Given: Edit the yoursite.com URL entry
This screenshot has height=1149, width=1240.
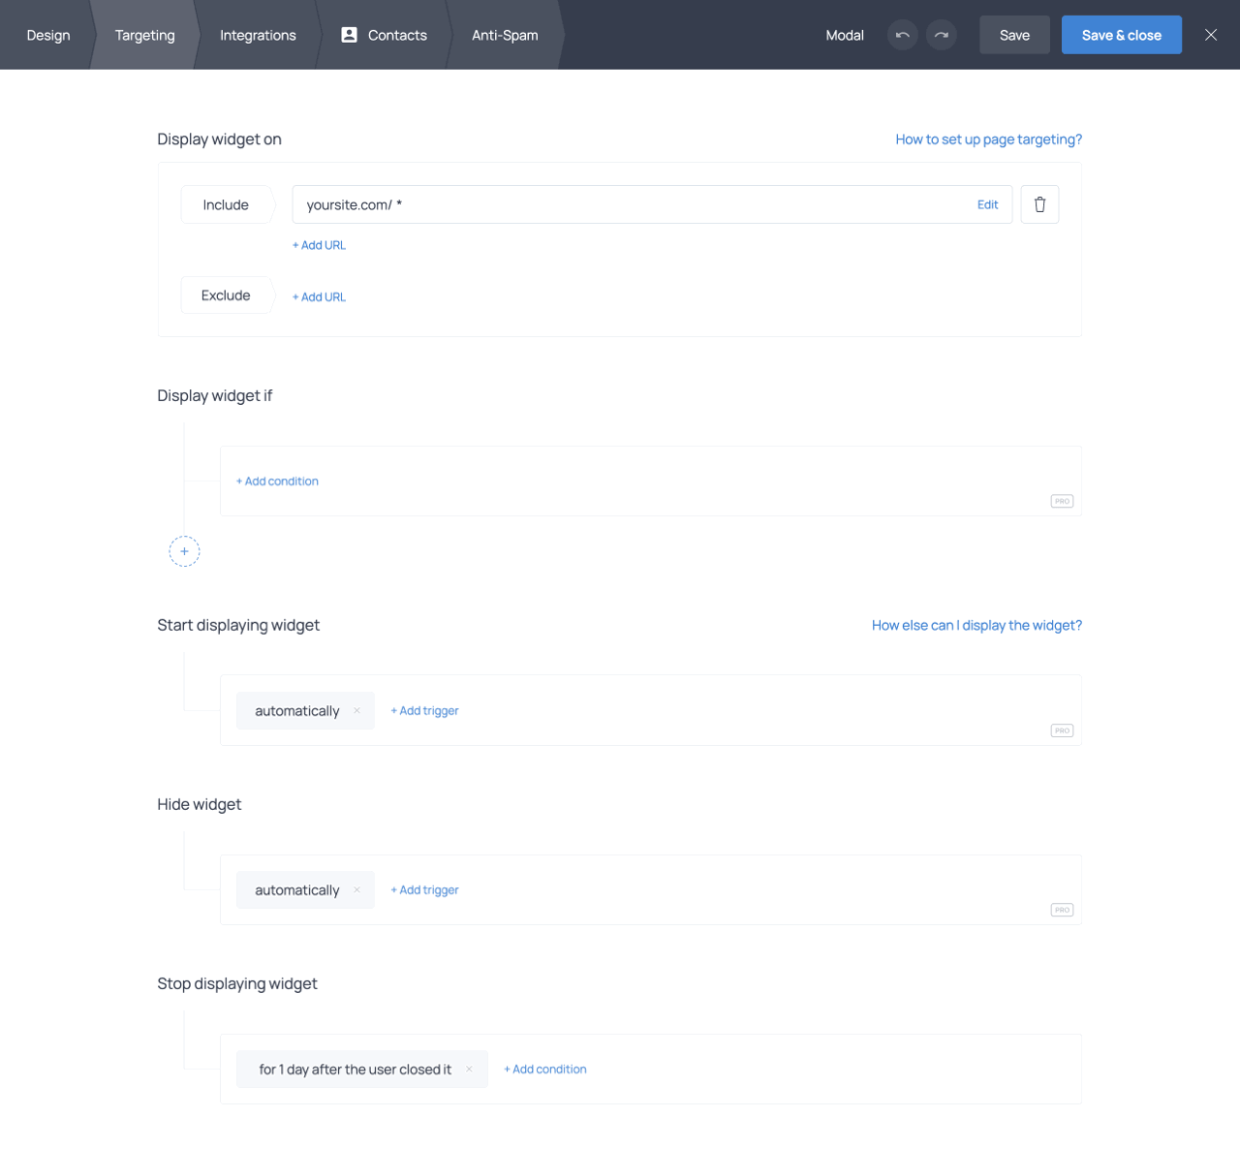Looking at the screenshot, I should tap(987, 204).
